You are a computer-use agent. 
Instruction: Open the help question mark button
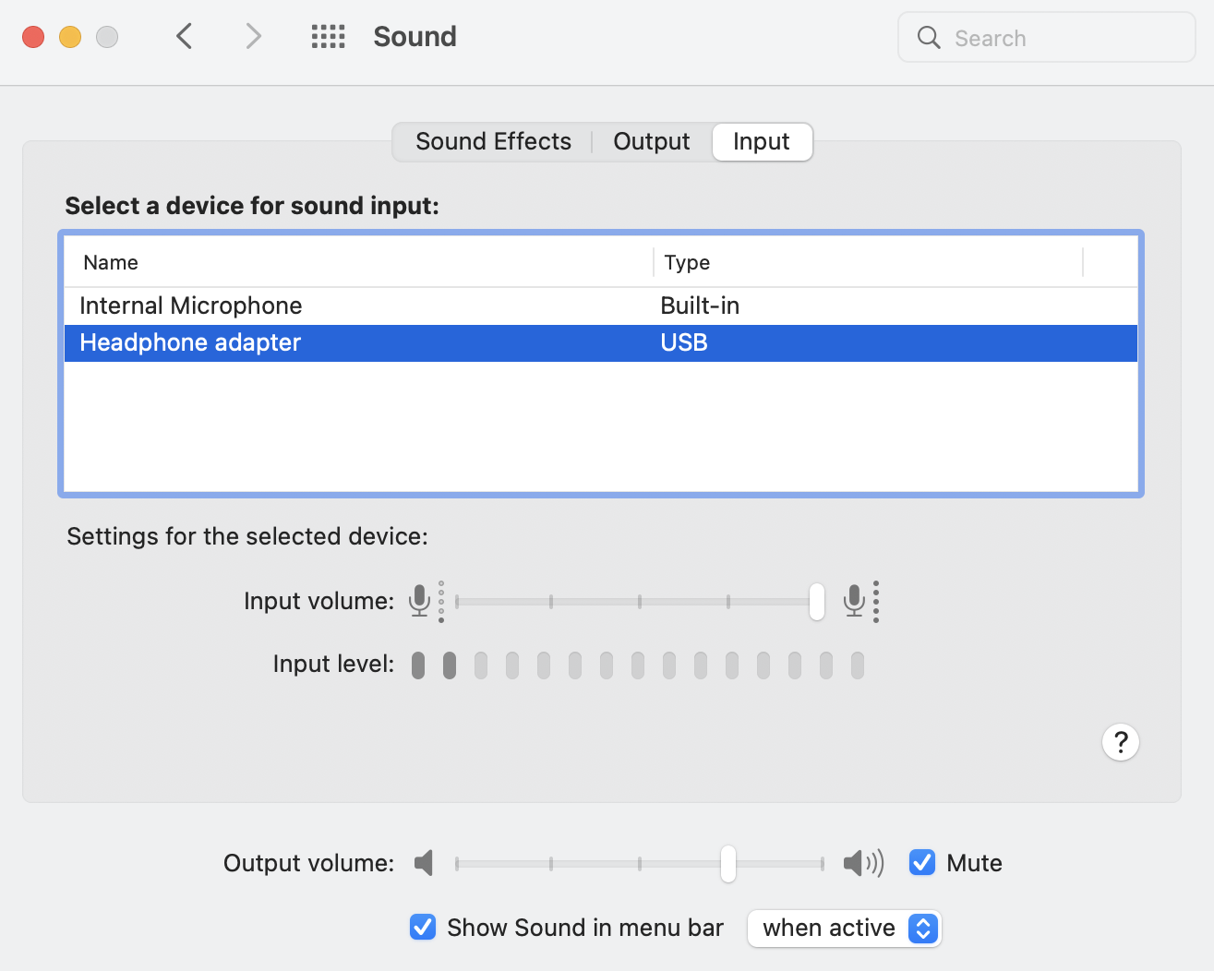point(1120,742)
